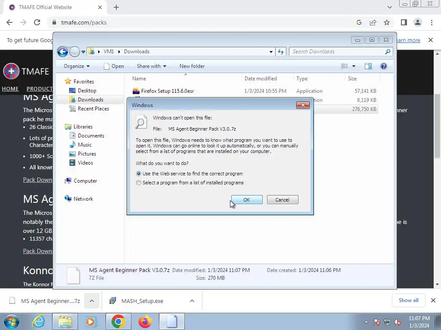Open more view options arrow

(x=354, y=66)
